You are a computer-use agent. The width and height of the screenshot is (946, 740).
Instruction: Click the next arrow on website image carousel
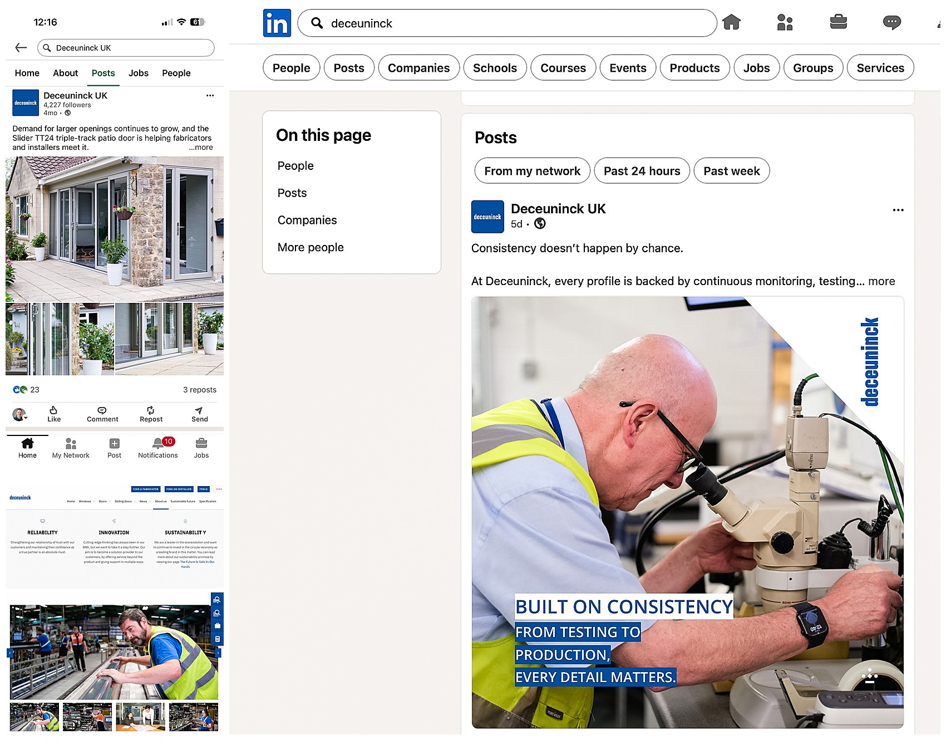(218, 653)
